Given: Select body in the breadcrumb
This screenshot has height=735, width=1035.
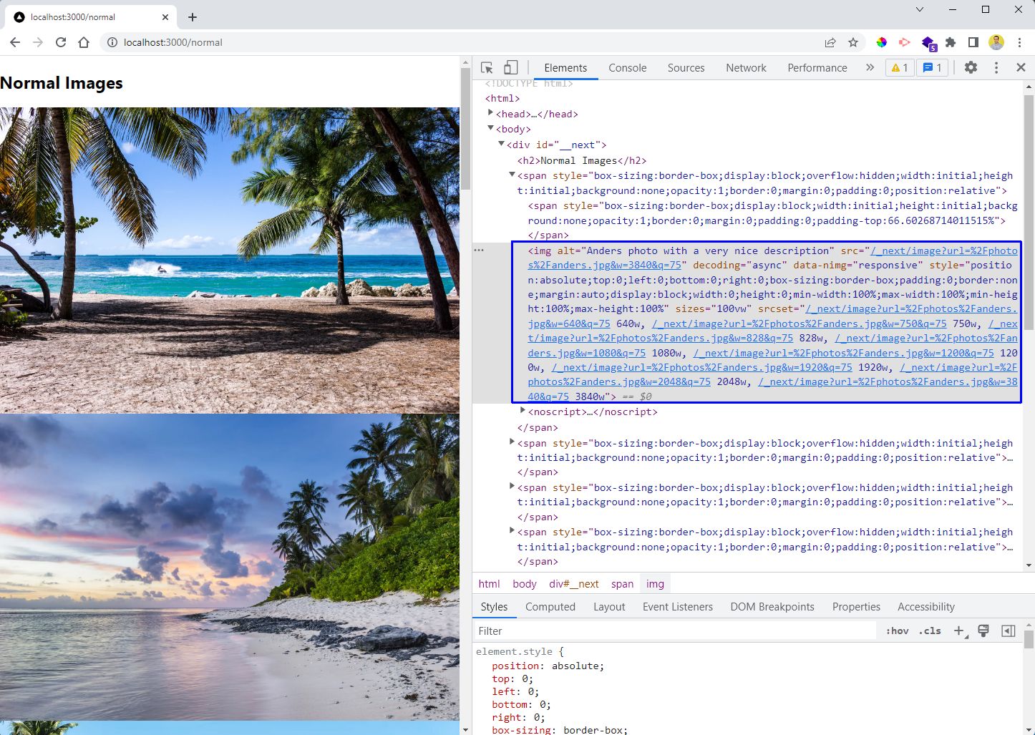Looking at the screenshot, I should [x=524, y=583].
